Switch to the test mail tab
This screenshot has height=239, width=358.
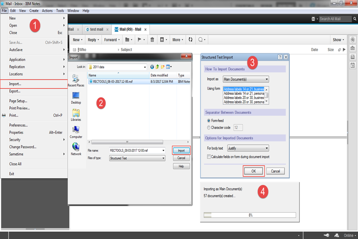coord(97,30)
